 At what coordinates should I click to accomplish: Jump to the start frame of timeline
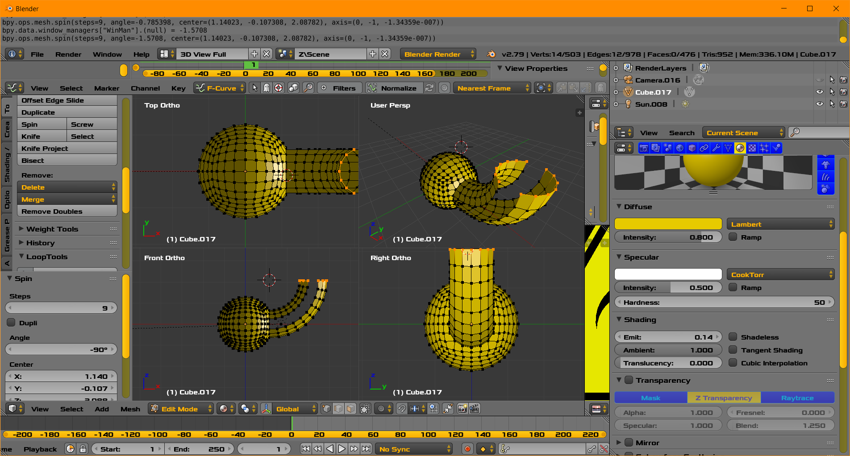(x=305, y=449)
